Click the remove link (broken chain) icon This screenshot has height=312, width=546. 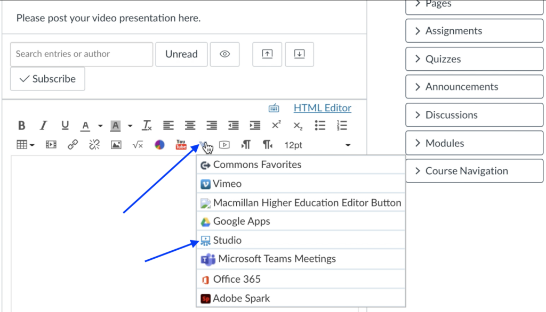(94, 145)
